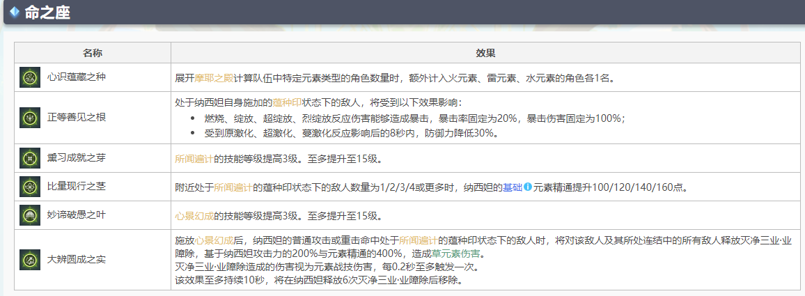The height and width of the screenshot is (296, 805).
Task: Click the diamond icon beside 命之座 heading
Action: click(14, 13)
